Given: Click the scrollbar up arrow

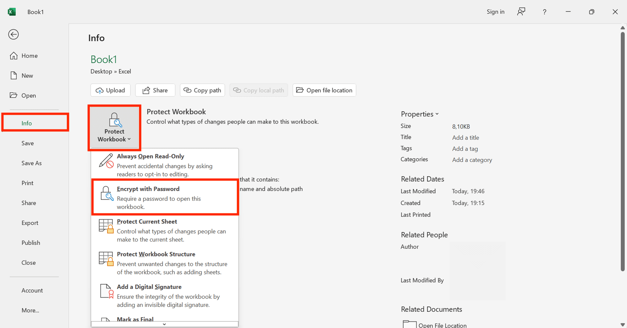Looking at the screenshot, I should [x=623, y=28].
